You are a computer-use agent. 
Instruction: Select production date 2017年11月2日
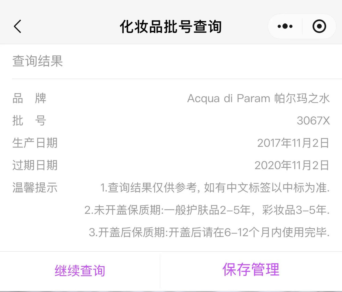293,143
